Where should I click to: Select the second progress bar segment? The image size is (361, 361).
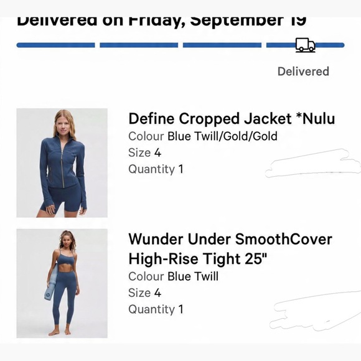(x=139, y=45)
